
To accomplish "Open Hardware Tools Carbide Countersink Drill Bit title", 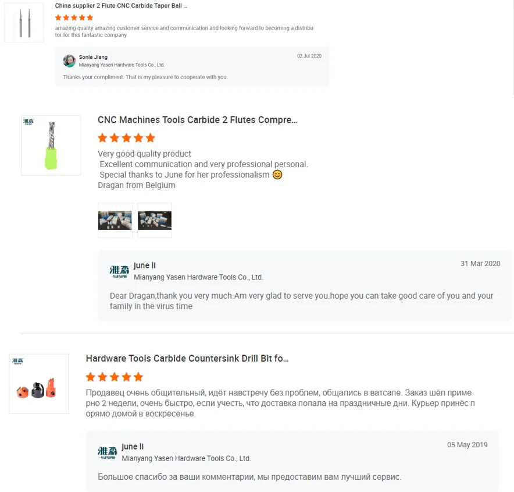I will (x=187, y=359).
